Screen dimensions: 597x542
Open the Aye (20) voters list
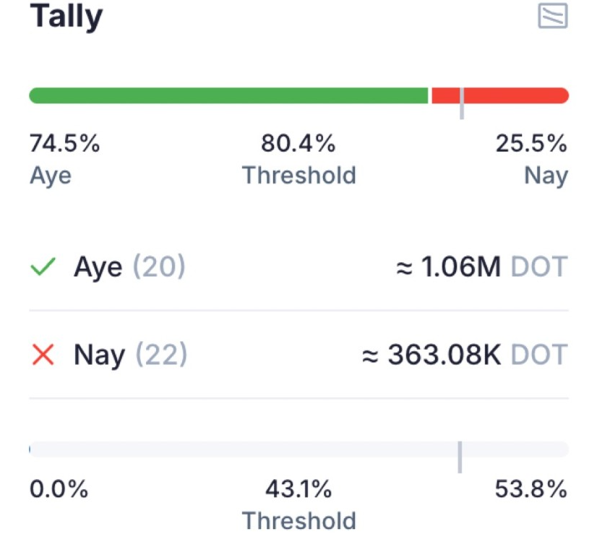[129, 268]
